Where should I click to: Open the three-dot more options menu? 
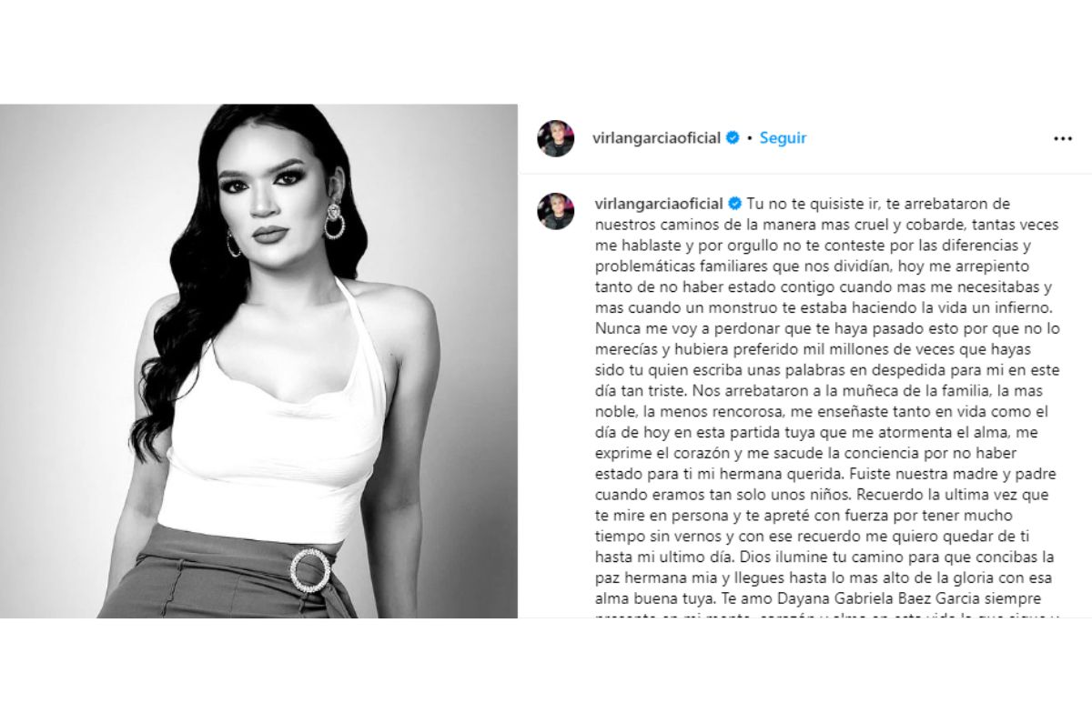1063,138
